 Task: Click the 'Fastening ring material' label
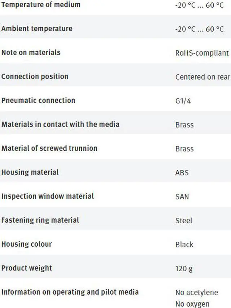40,220
